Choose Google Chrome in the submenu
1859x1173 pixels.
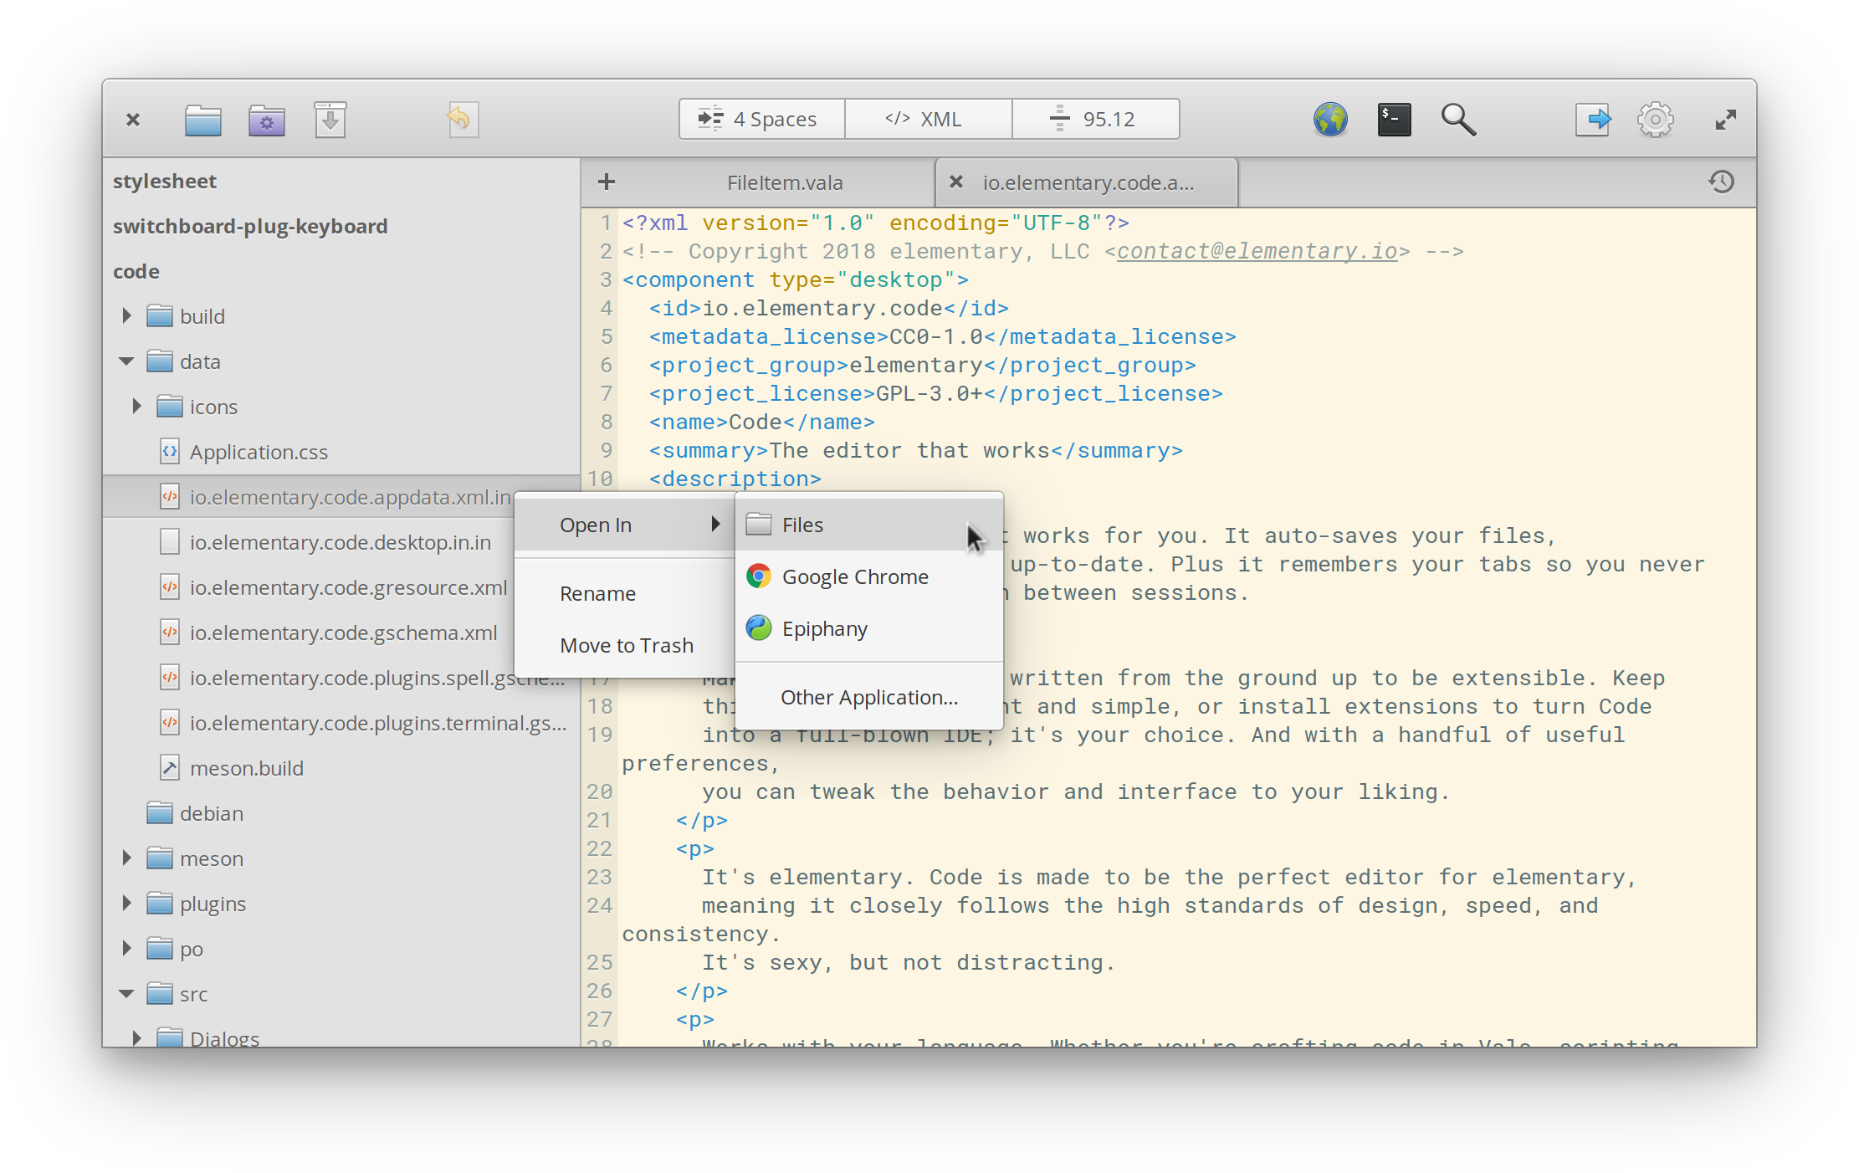pos(854,577)
